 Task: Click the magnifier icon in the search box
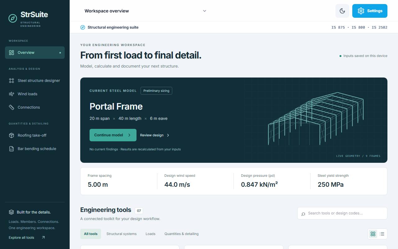coord(303,214)
